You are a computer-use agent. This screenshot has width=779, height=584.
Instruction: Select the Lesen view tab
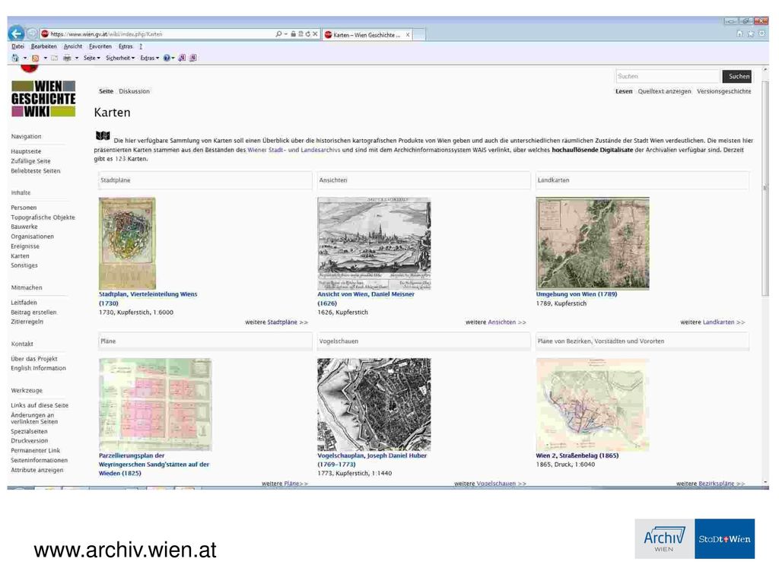[x=624, y=91]
